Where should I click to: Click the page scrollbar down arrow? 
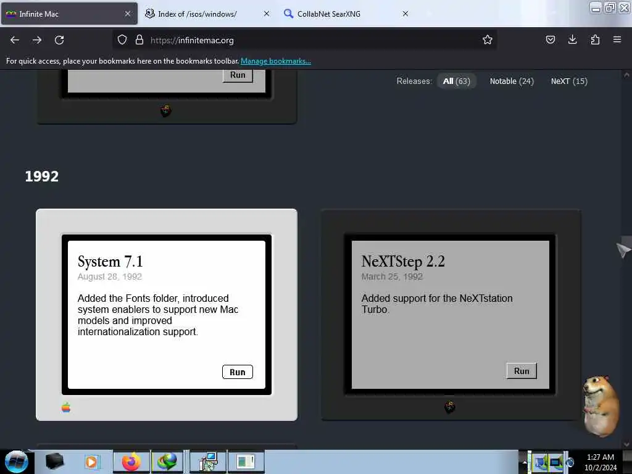pyautogui.click(x=626, y=444)
